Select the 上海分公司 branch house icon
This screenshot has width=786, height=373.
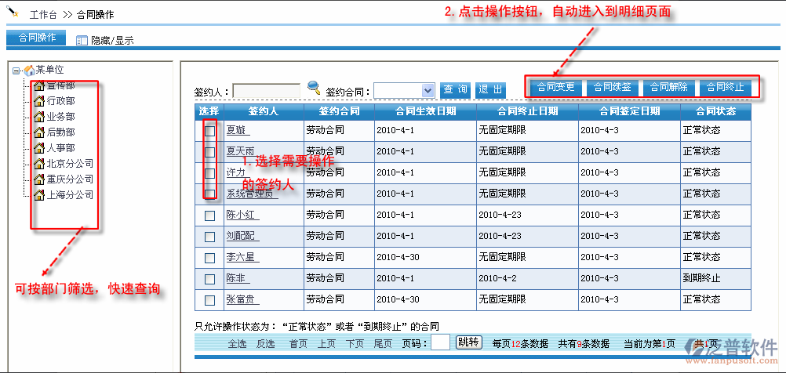[38, 195]
